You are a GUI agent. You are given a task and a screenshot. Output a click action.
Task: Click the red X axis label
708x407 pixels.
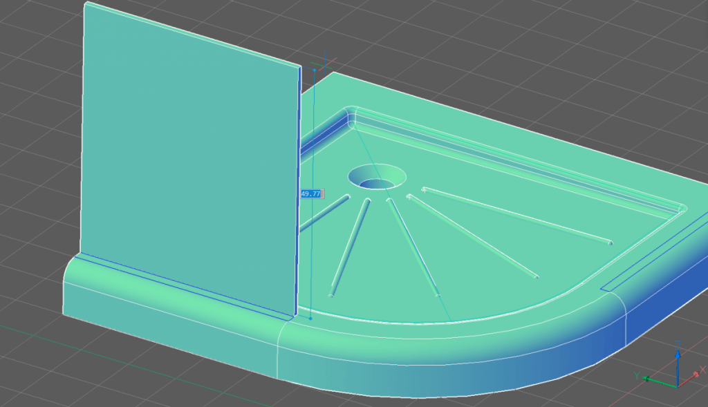click(x=702, y=368)
